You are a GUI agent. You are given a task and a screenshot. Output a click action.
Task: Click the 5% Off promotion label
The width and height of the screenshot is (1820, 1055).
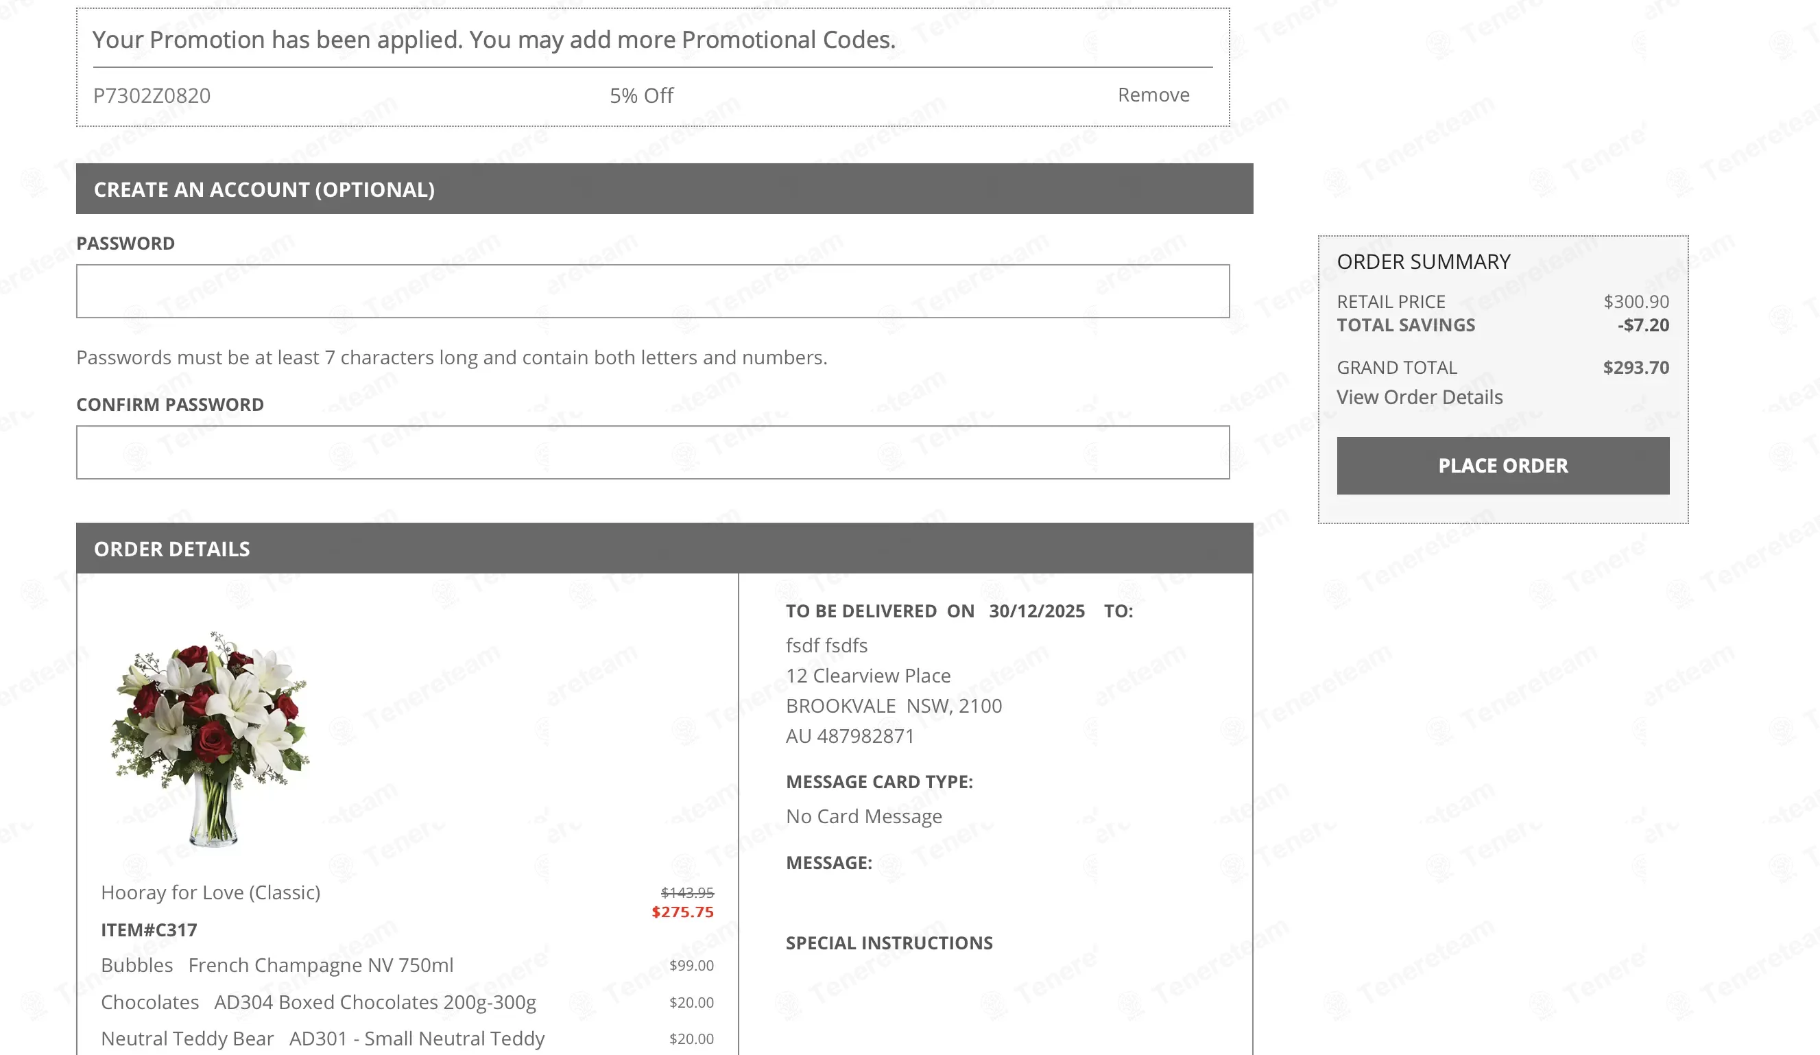point(641,95)
